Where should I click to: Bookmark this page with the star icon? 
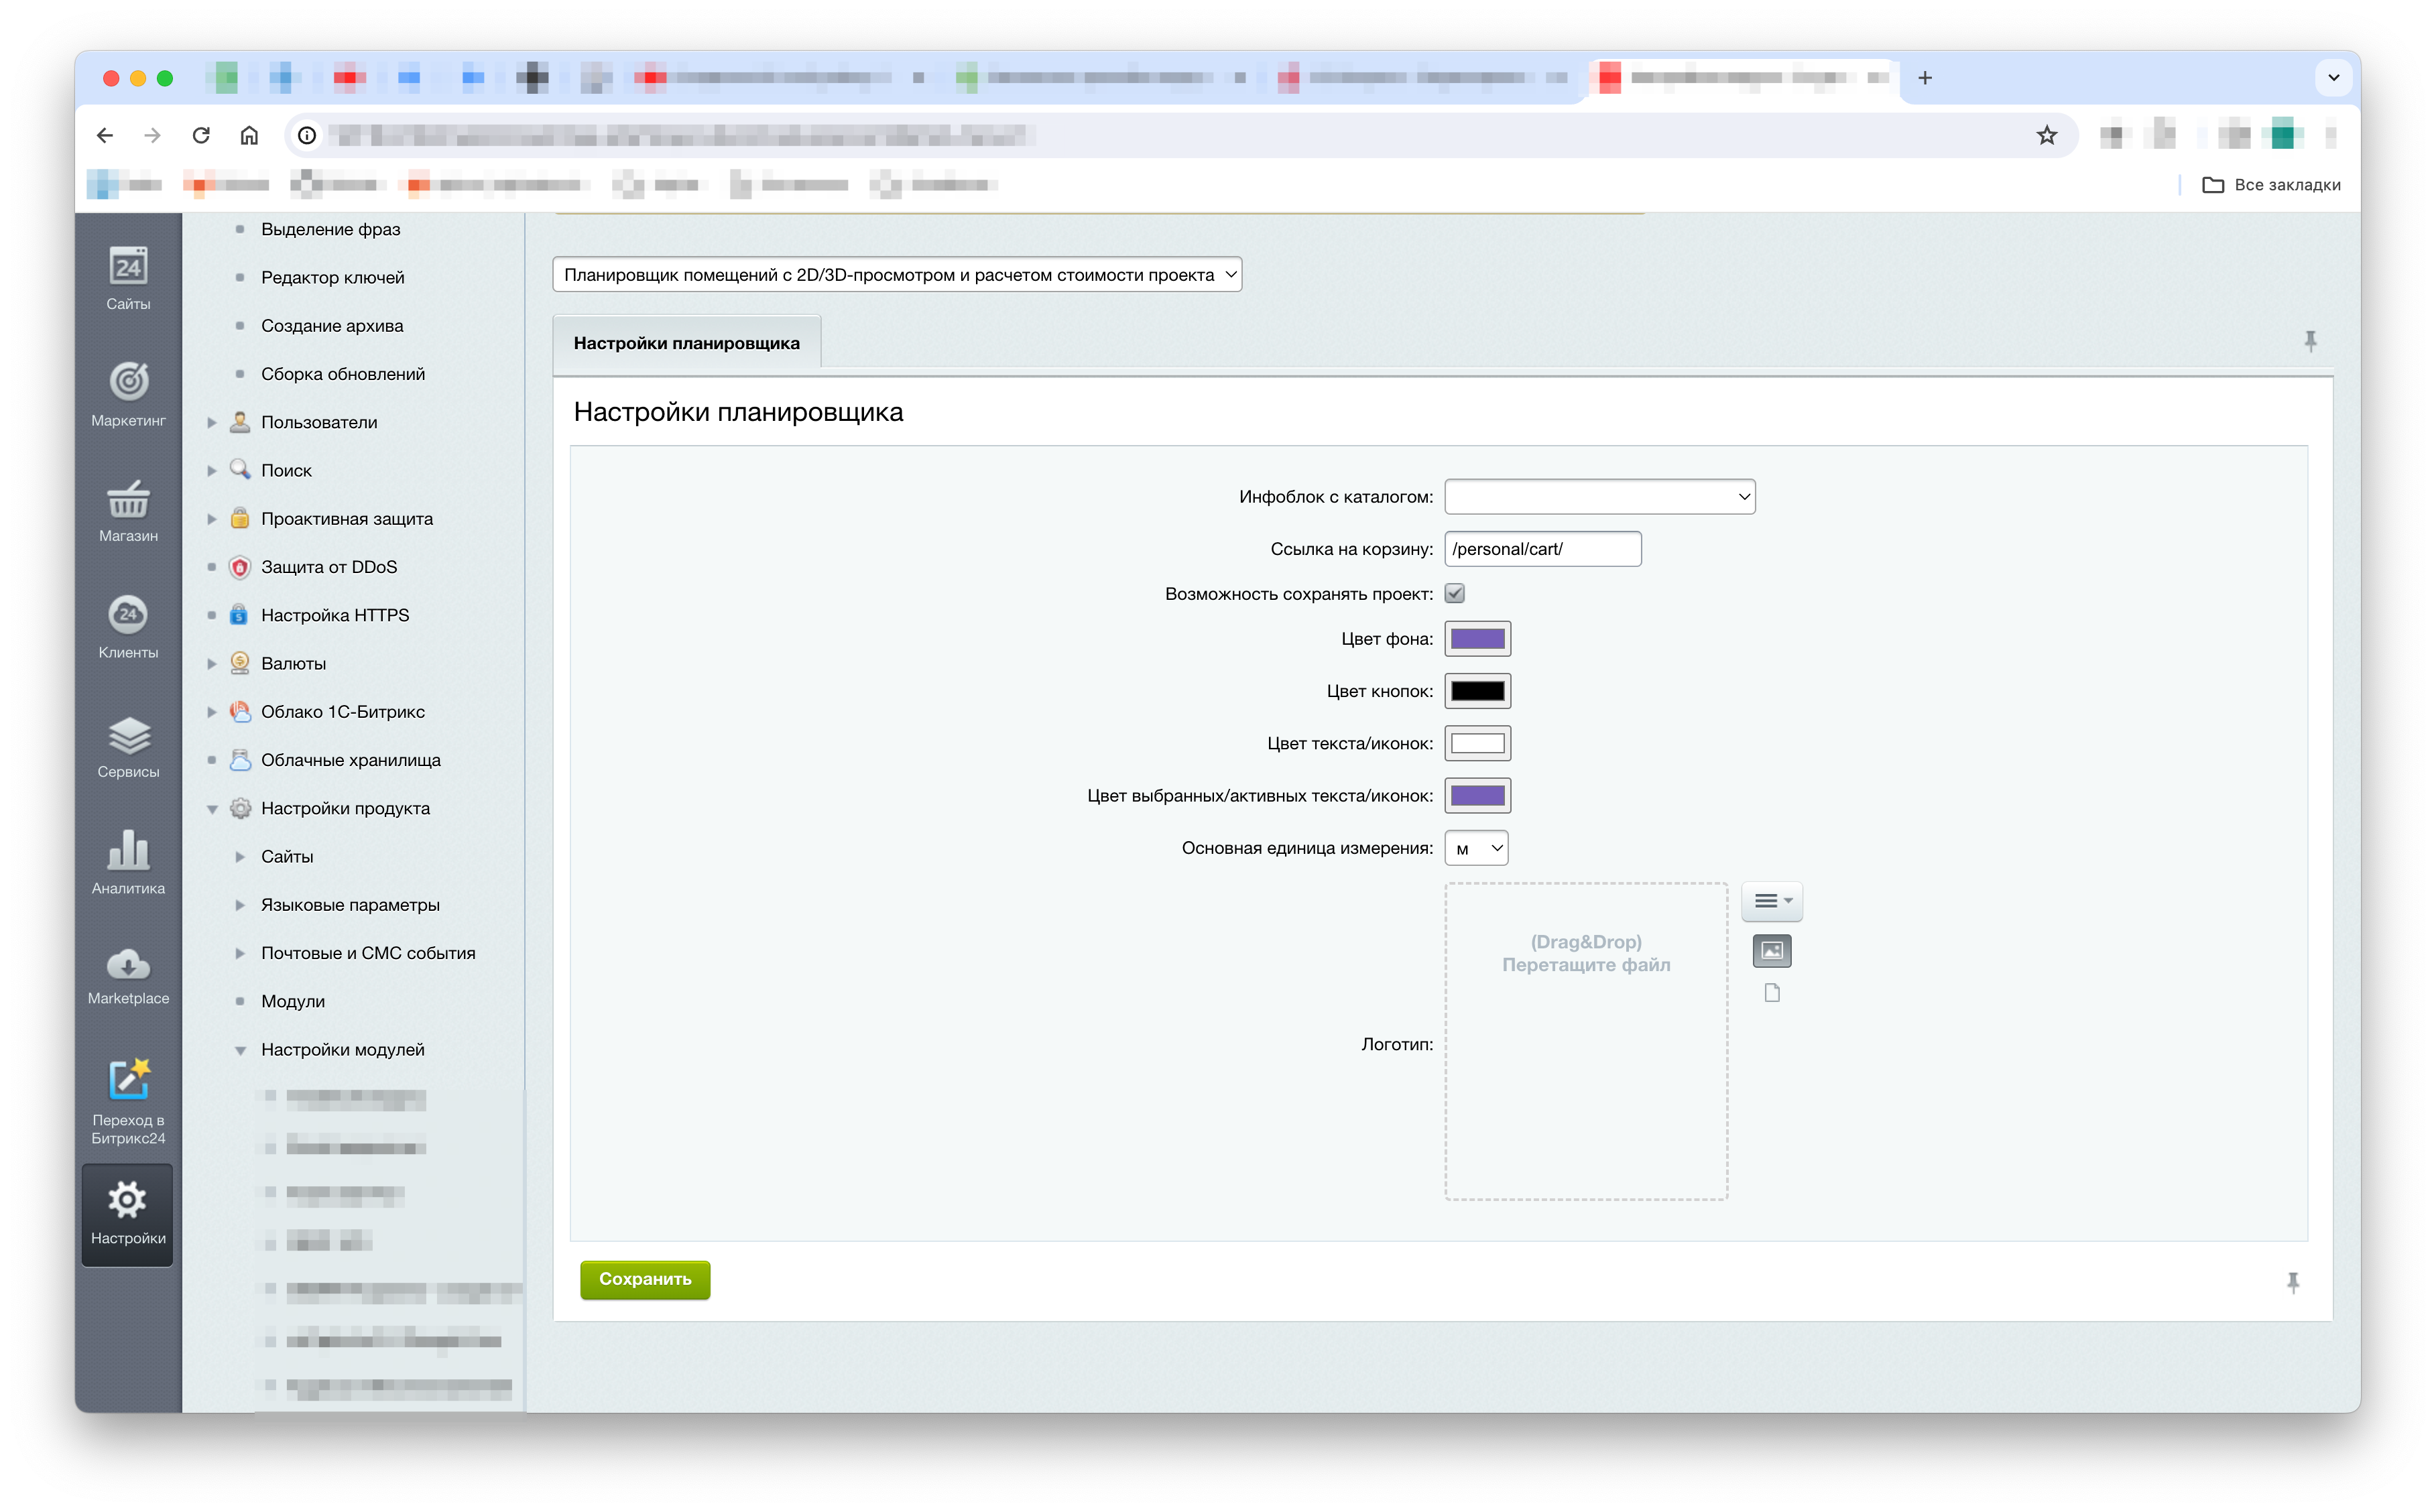point(2046,135)
